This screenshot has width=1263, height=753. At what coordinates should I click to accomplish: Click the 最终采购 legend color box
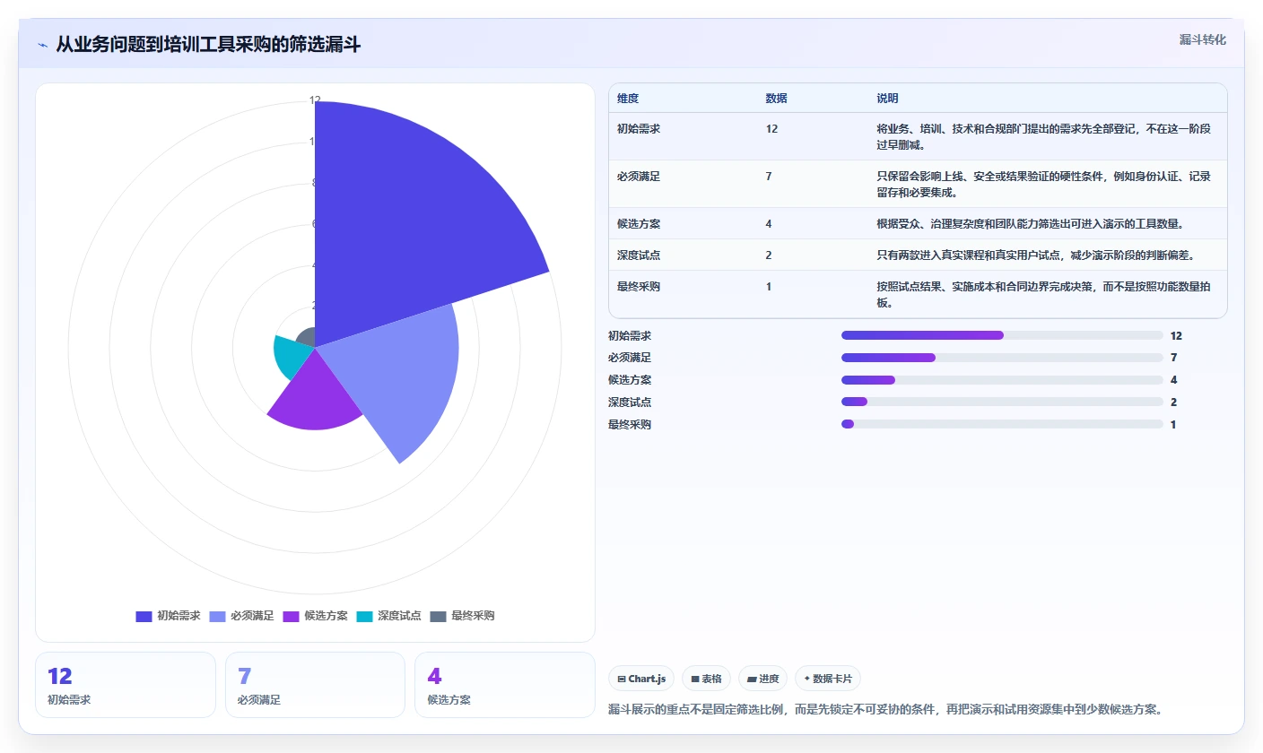[438, 616]
